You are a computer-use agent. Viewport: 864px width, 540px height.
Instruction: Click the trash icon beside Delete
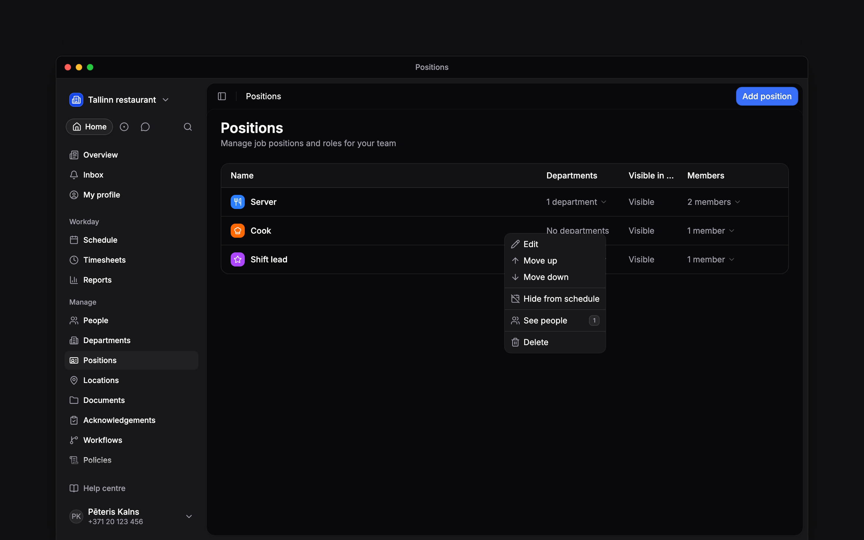515,342
